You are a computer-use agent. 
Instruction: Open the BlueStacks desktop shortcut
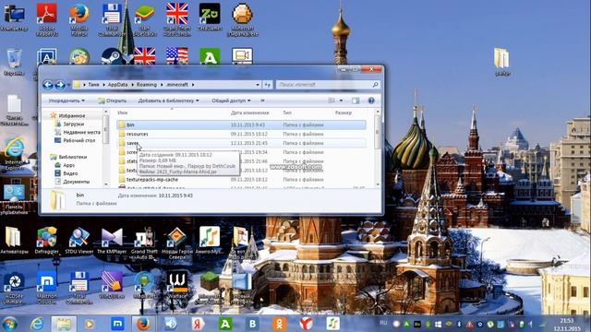[x=145, y=19]
